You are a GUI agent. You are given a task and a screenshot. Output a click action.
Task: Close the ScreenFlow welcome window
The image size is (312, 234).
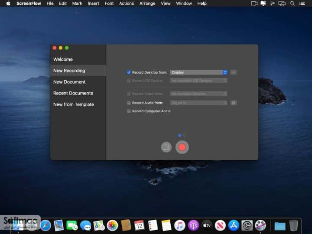point(55,48)
